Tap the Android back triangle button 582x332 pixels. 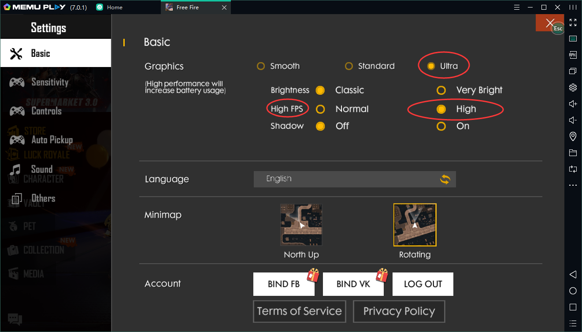pos(573,274)
